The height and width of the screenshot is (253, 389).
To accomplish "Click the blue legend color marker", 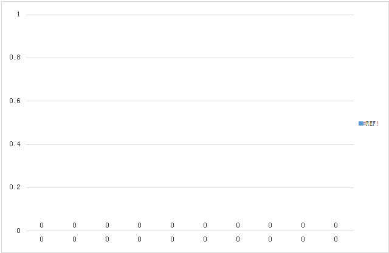I will point(360,124).
